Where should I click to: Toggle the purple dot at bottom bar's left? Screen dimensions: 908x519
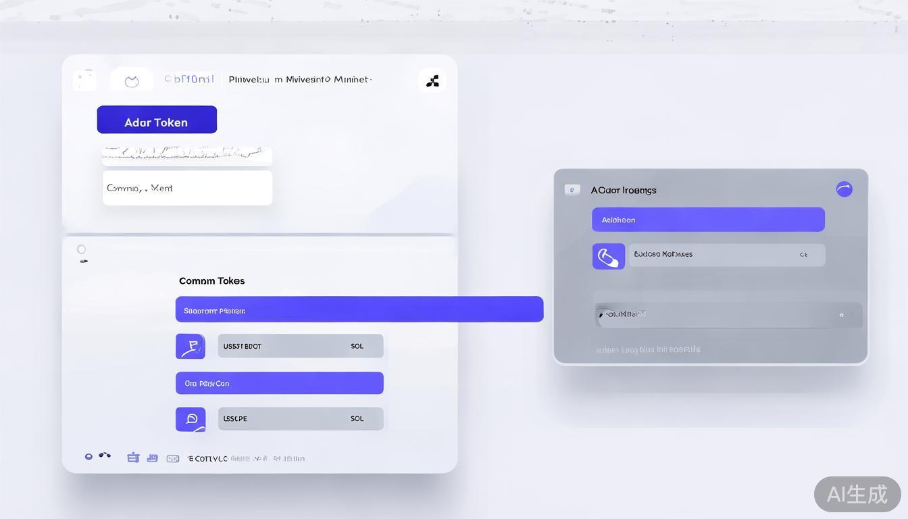click(x=89, y=457)
